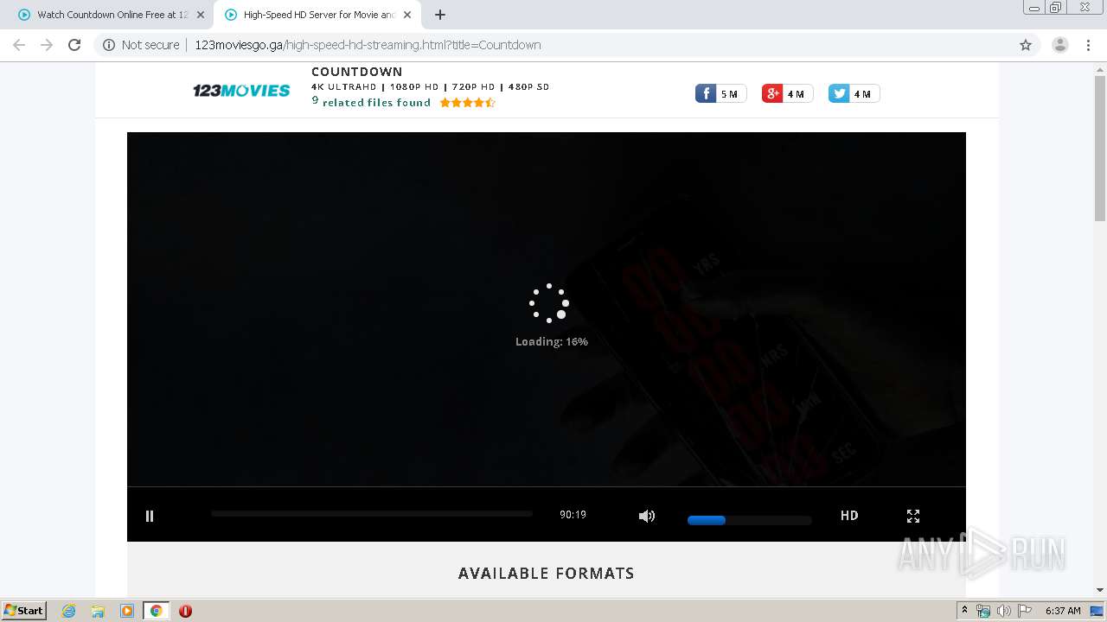Click the loading spinner in the video

point(550,303)
